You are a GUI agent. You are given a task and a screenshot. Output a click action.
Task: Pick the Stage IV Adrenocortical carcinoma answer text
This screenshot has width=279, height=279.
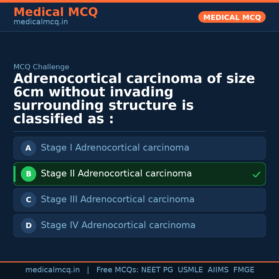pyautogui.click(x=118, y=225)
